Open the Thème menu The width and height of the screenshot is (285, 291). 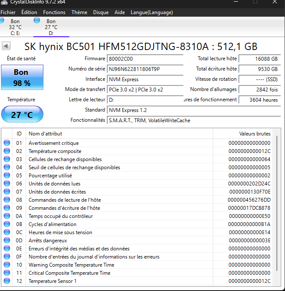click(79, 12)
